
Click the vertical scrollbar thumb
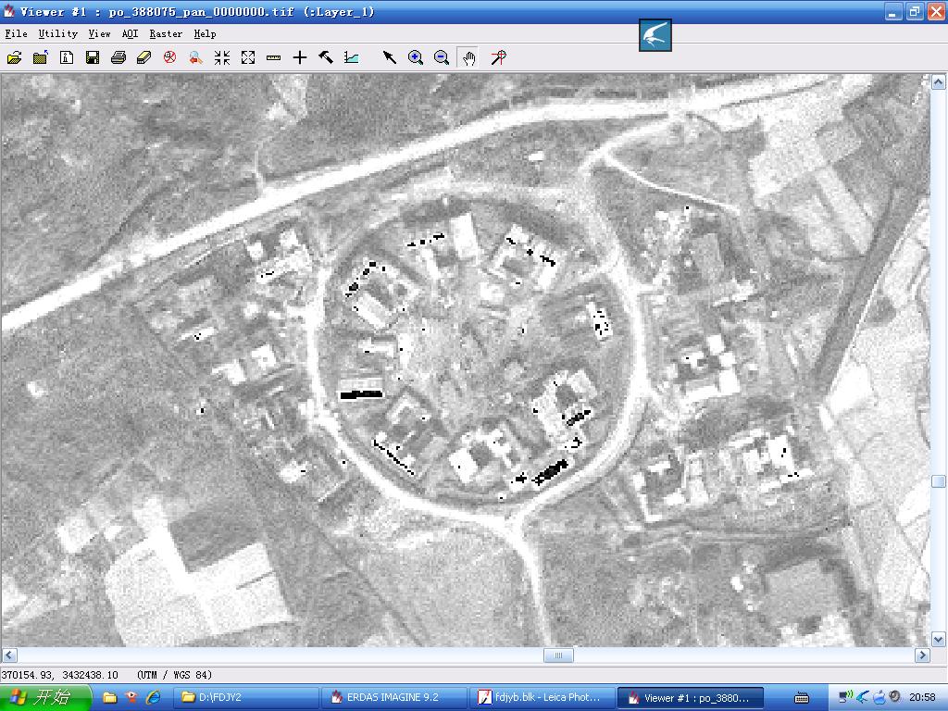tap(939, 481)
